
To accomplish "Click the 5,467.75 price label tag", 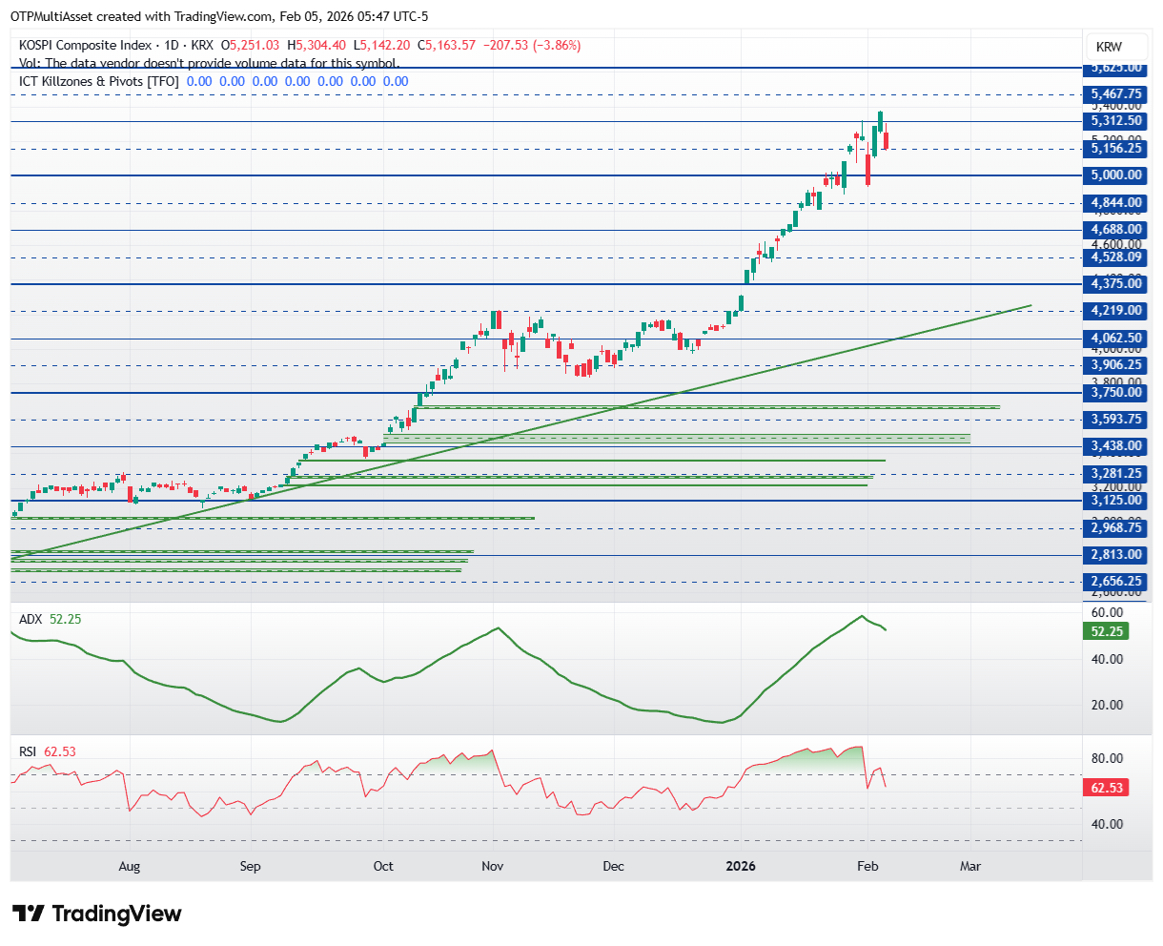I will pyautogui.click(x=1117, y=93).
